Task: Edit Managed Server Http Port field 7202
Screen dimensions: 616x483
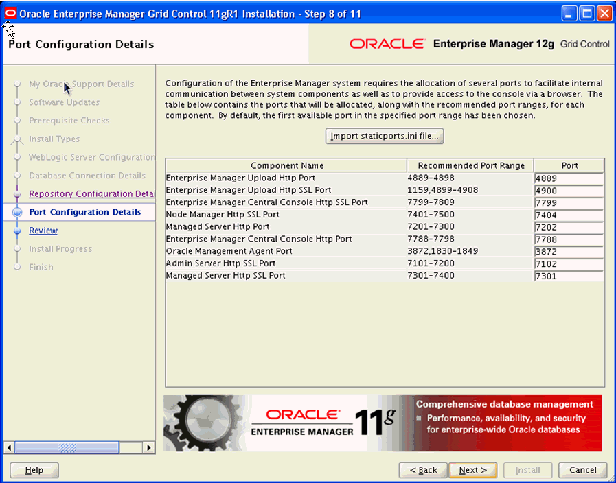Action: point(569,227)
